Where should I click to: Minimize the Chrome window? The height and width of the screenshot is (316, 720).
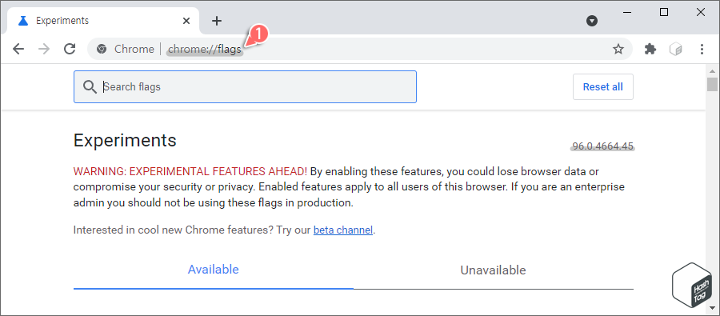(x=627, y=13)
